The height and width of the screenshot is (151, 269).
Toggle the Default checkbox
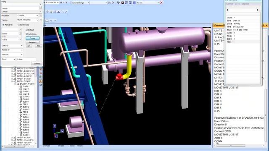pyautogui.click(x=27, y=30)
